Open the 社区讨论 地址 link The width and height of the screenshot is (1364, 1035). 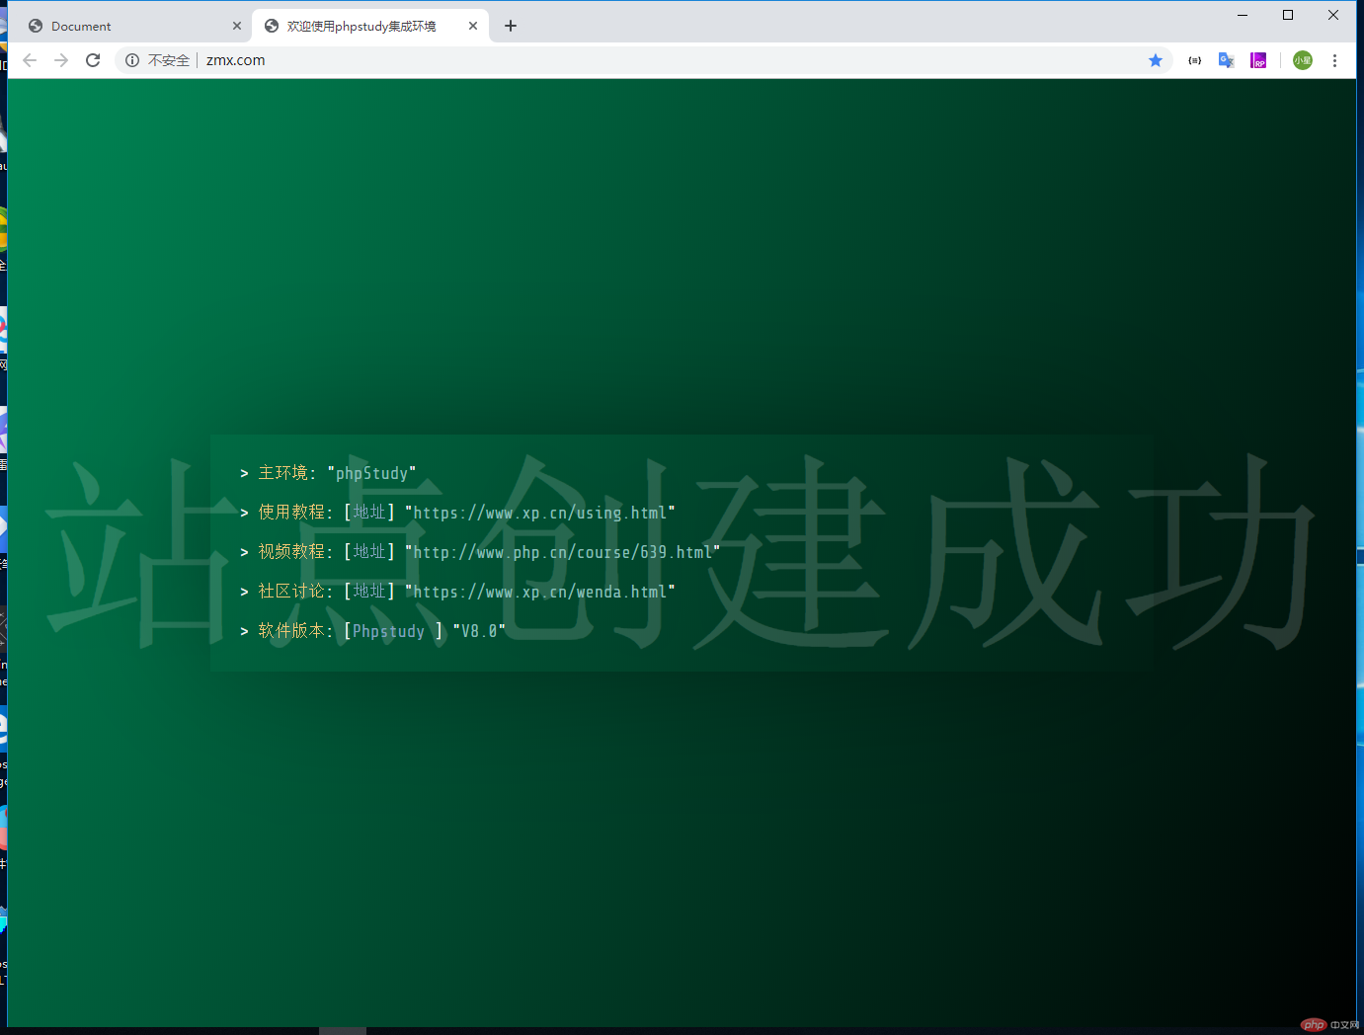click(x=369, y=591)
